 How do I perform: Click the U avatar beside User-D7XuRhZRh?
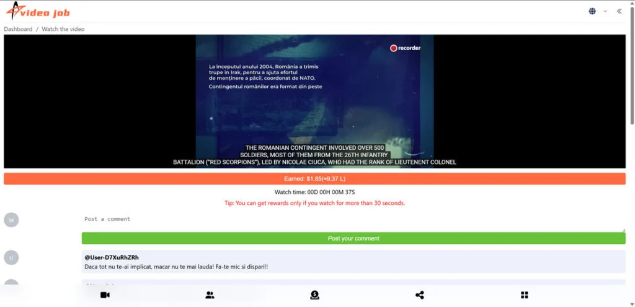[x=11, y=257]
